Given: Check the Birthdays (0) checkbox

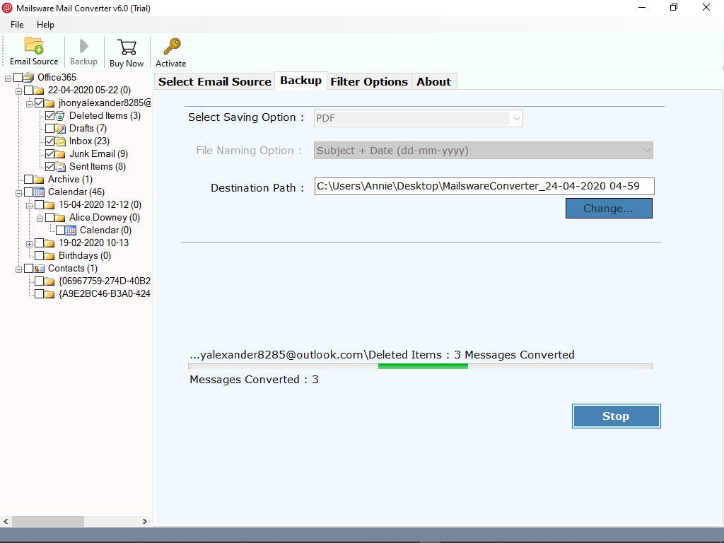Looking at the screenshot, I should pos(40,255).
